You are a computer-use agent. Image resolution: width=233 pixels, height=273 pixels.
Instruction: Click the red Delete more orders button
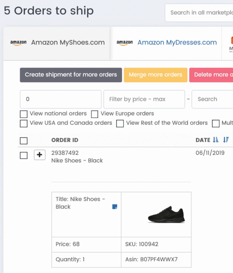point(211,75)
